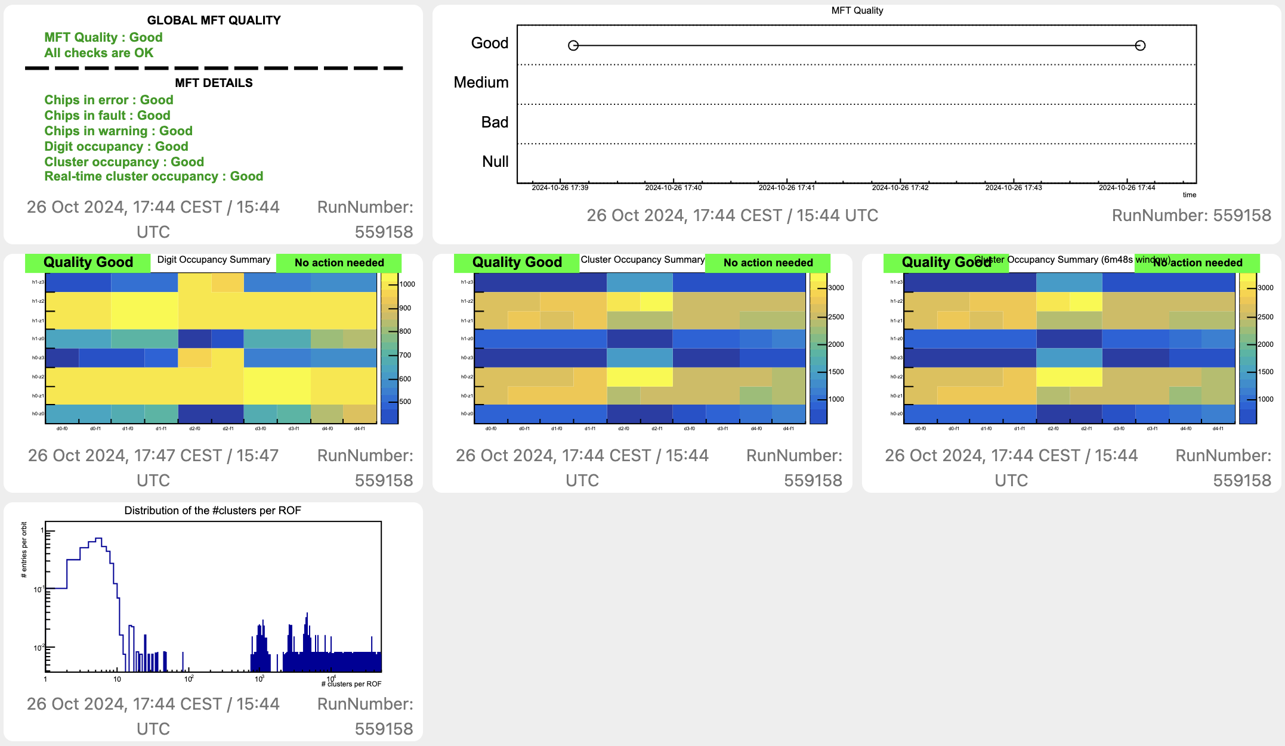Image resolution: width=1285 pixels, height=746 pixels.
Task: Select 'Chips in error : Good' line
Action: [109, 100]
